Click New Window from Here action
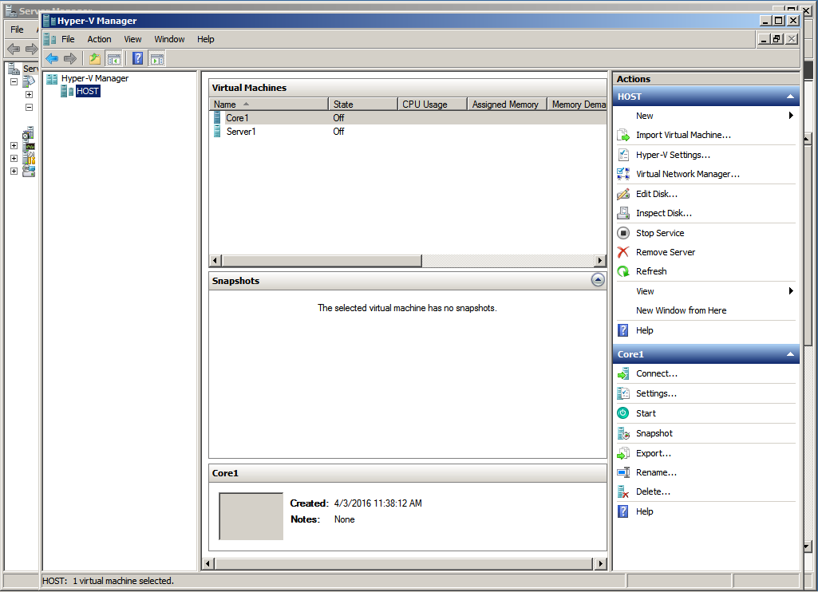818x592 pixels. (x=681, y=310)
